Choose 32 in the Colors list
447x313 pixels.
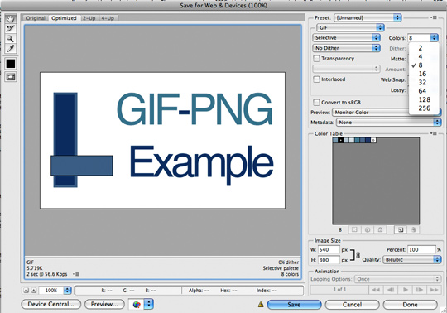[424, 82]
